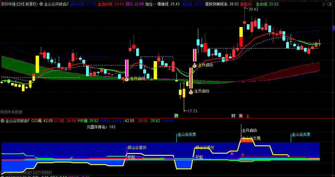
Task: Click the diamond icon at top right
Action: (x=324, y=4)
